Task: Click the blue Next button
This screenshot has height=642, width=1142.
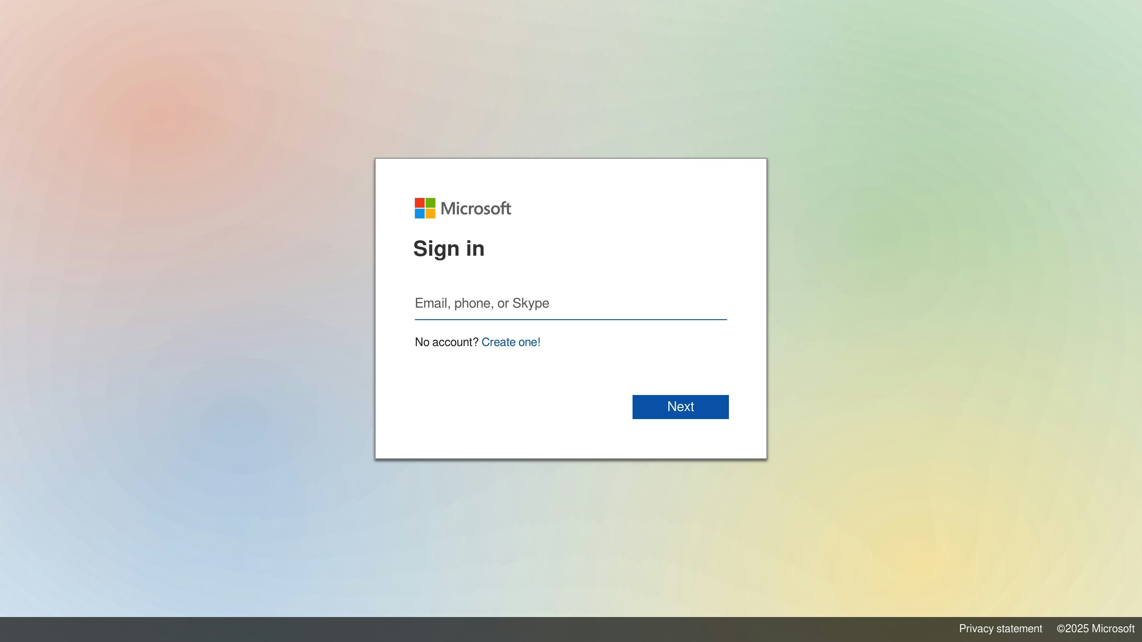Action: pos(680,407)
